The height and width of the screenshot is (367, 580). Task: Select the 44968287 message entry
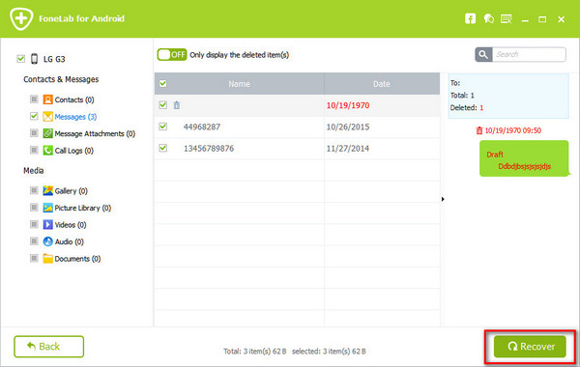202,127
